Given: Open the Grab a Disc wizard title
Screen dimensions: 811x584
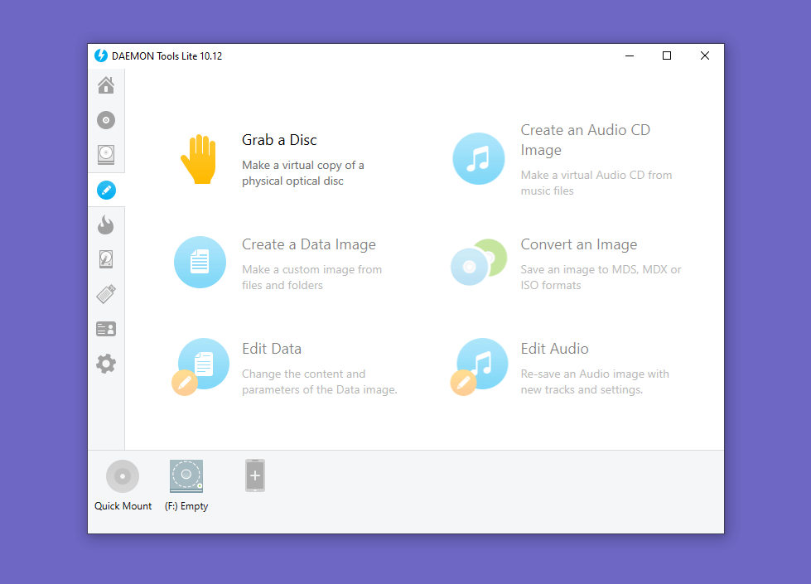Looking at the screenshot, I should [279, 140].
